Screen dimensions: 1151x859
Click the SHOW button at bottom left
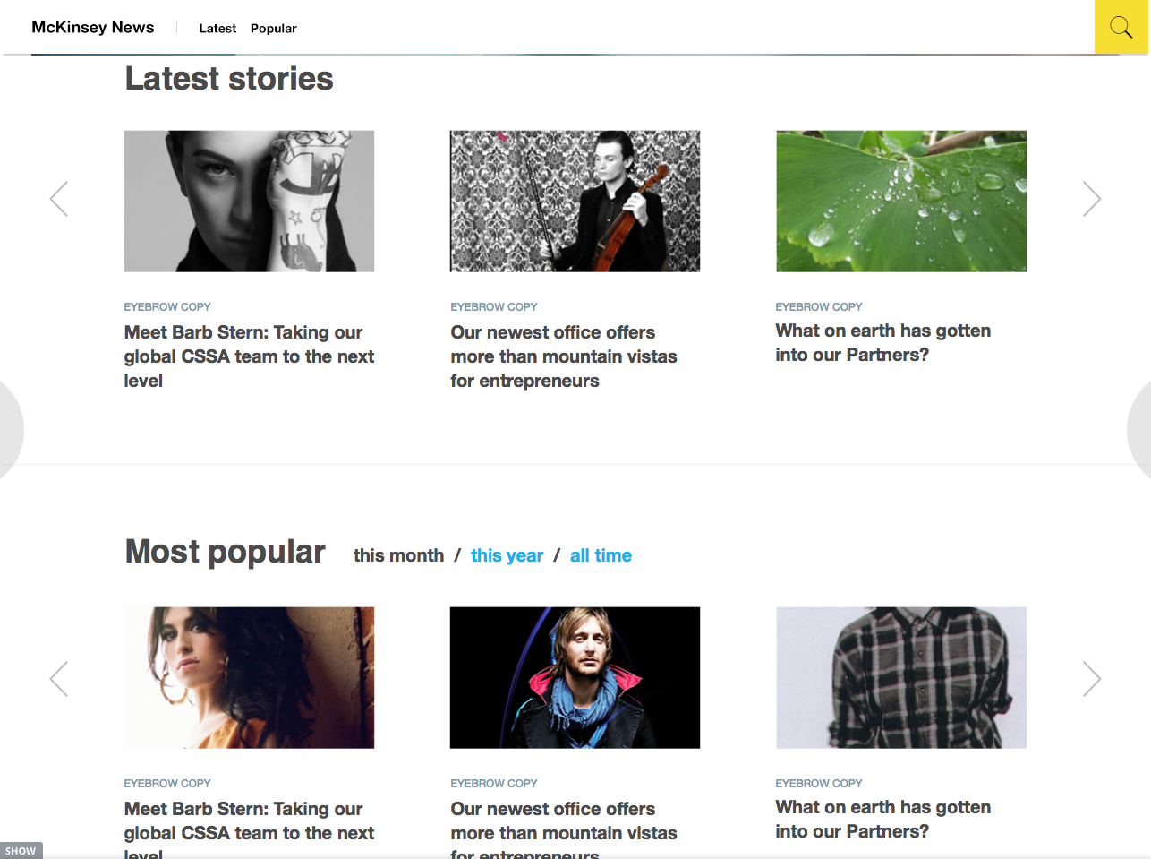click(21, 851)
